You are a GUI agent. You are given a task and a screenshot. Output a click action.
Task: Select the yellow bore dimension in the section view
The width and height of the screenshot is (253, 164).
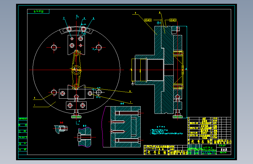click(132, 70)
